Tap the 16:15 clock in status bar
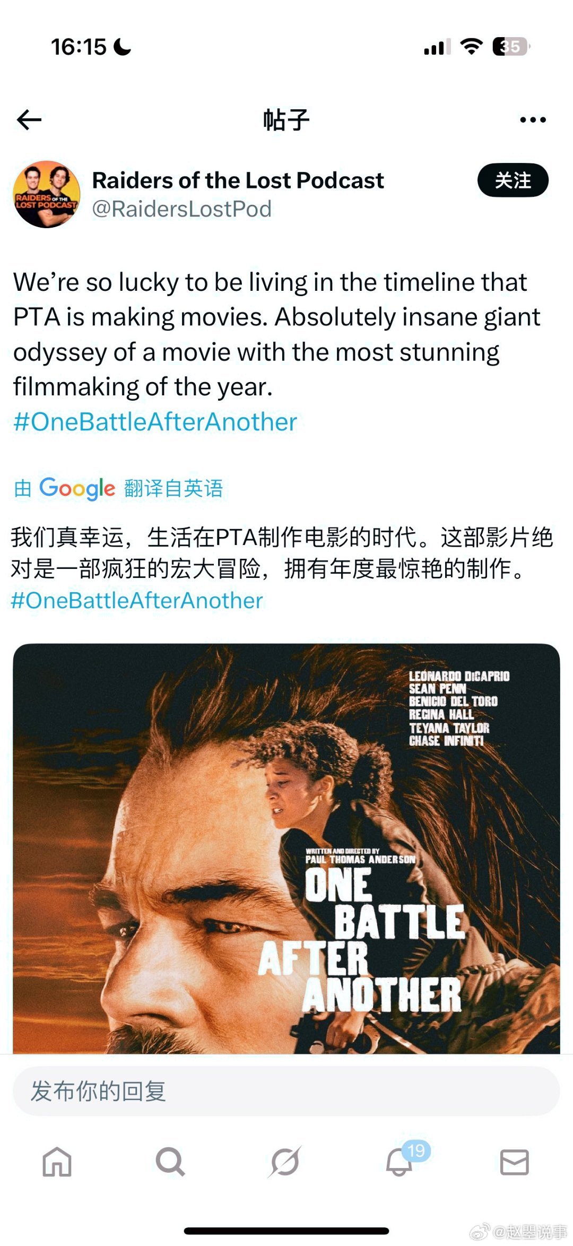This screenshot has height=1246, width=573. tap(79, 47)
